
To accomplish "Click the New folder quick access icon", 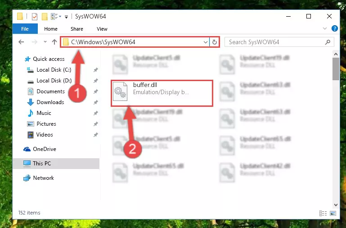I will tap(45, 17).
